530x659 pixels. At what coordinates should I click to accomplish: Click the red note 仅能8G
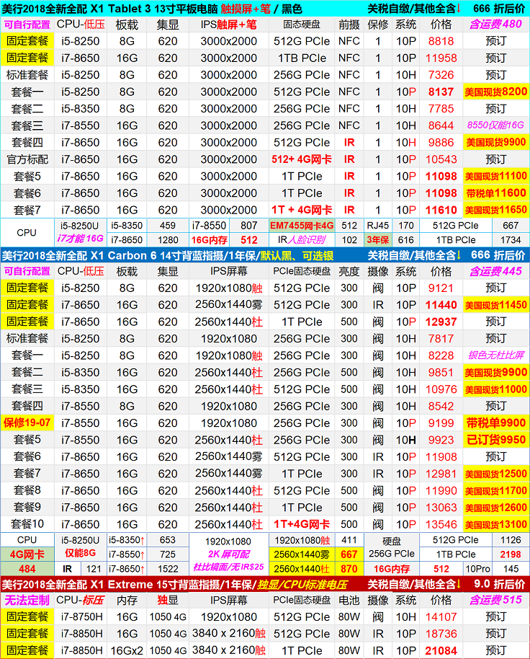pyautogui.click(x=80, y=553)
